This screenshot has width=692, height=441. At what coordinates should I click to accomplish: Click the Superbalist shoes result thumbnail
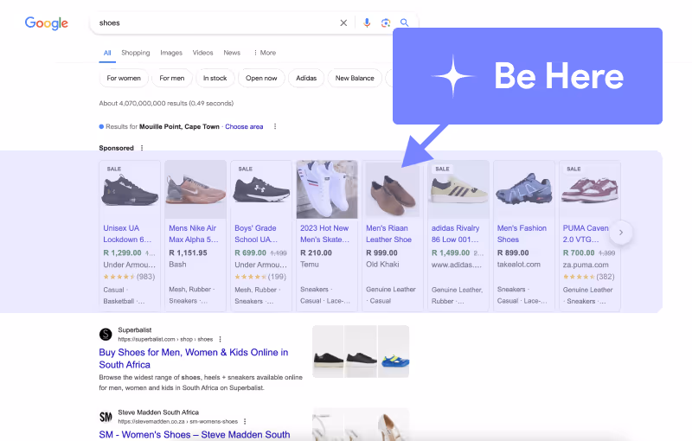point(361,351)
